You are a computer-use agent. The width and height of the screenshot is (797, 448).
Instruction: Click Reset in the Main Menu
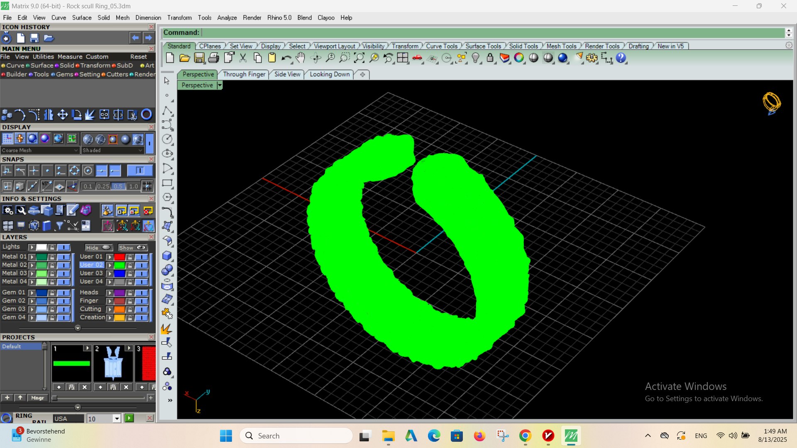[x=139, y=57]
